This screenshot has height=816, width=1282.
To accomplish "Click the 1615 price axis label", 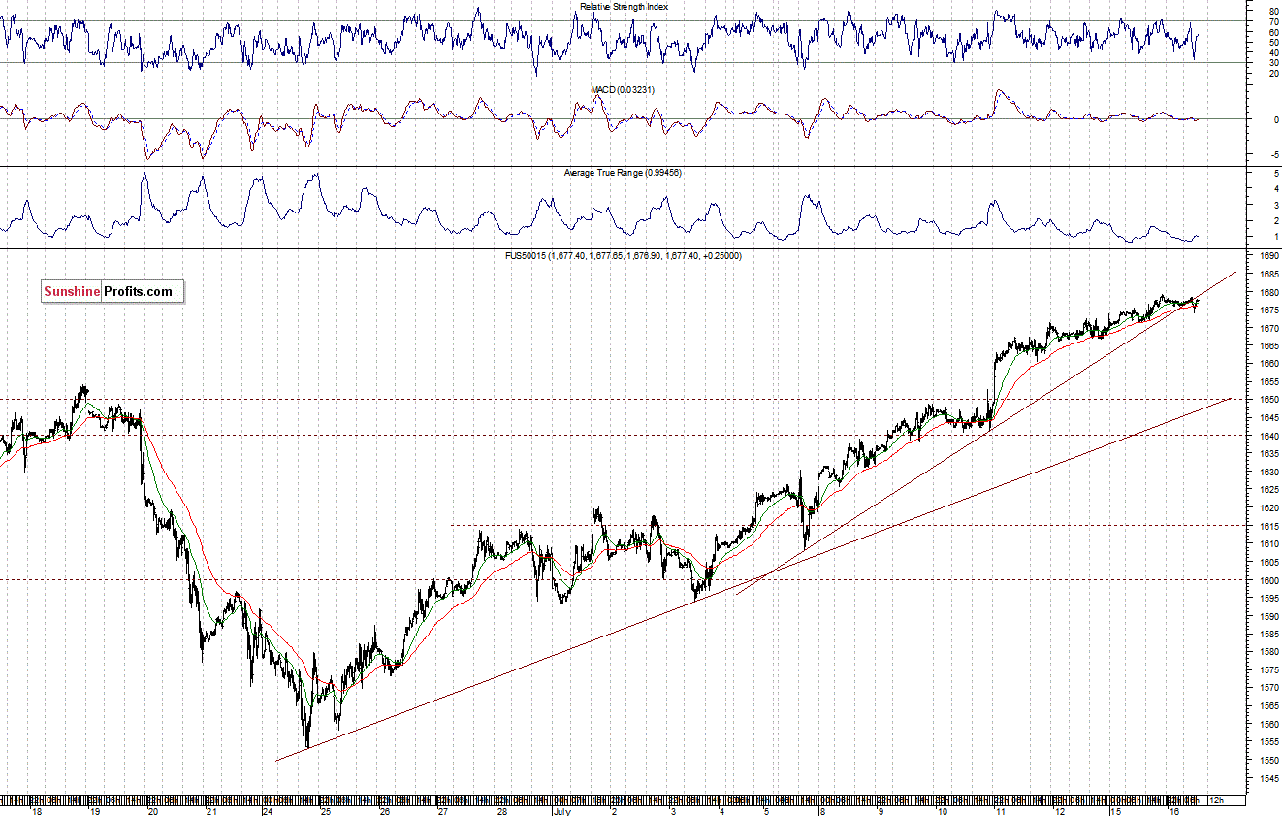I will click(x=1268, y=526).
